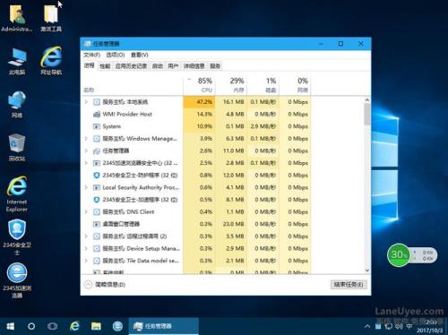448x335 pixels.
Task: Show hidden tray icons chevron
Action: 367,326
